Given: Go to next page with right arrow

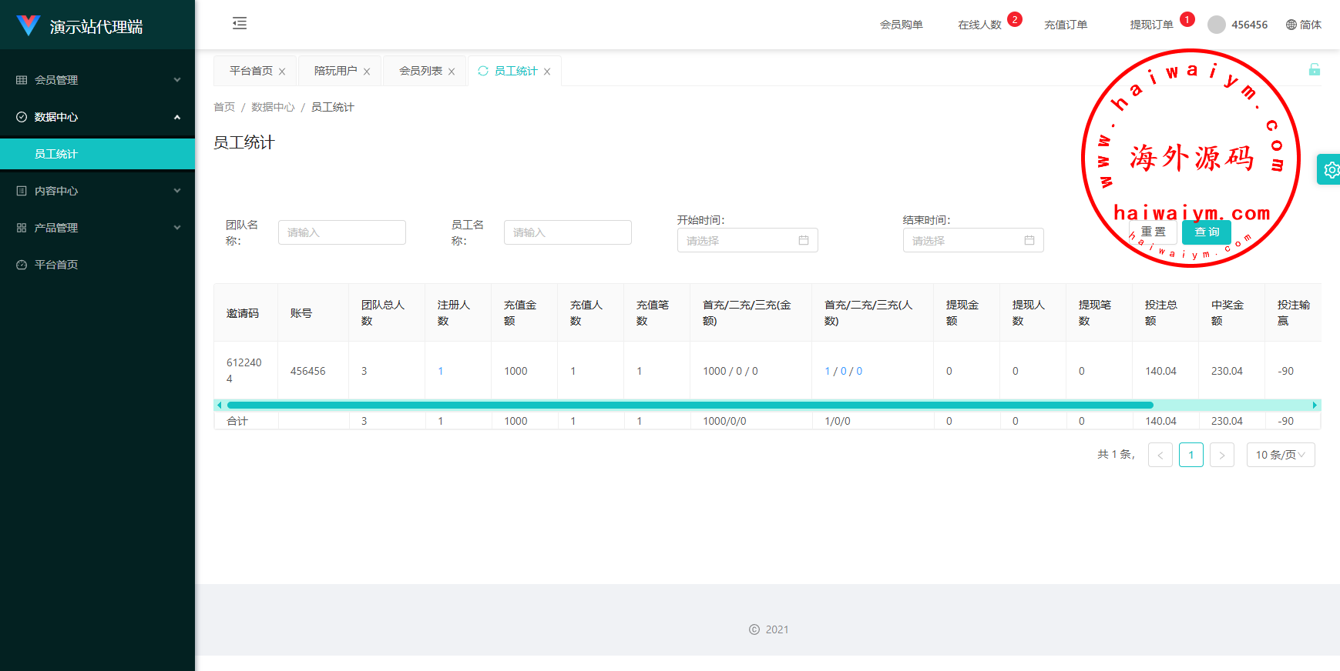Looking at the screenshot, I should pyautogui.click(x=1221, y=455).
